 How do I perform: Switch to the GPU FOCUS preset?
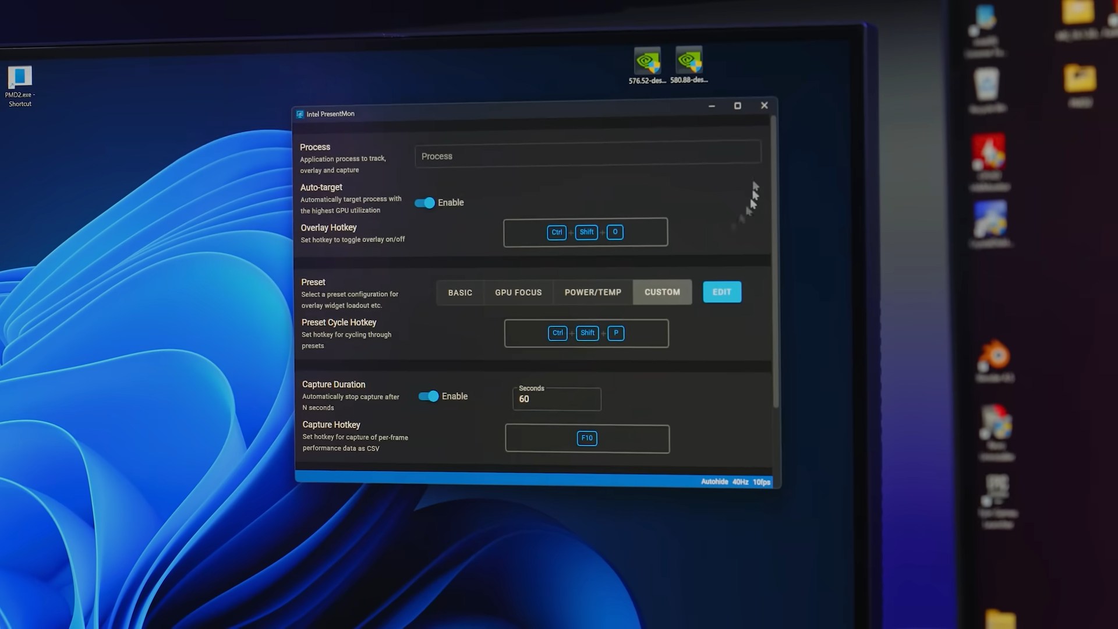pos(518,292)
